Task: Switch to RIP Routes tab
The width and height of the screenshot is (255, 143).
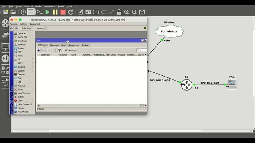Action: tap(85, 45)
